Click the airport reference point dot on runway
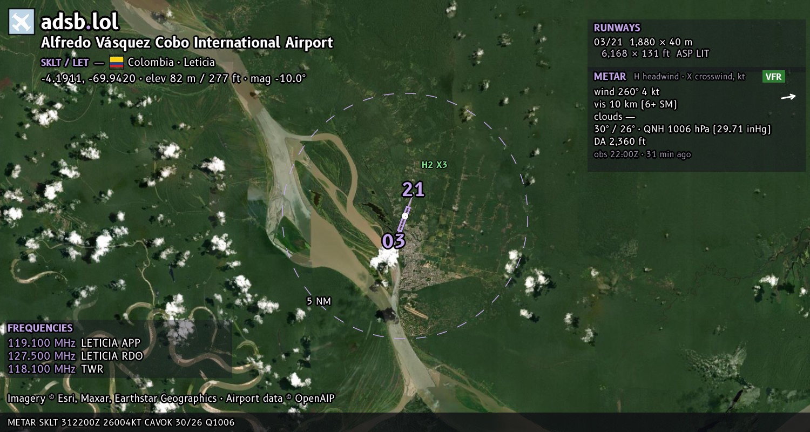 tap(405, 216)
